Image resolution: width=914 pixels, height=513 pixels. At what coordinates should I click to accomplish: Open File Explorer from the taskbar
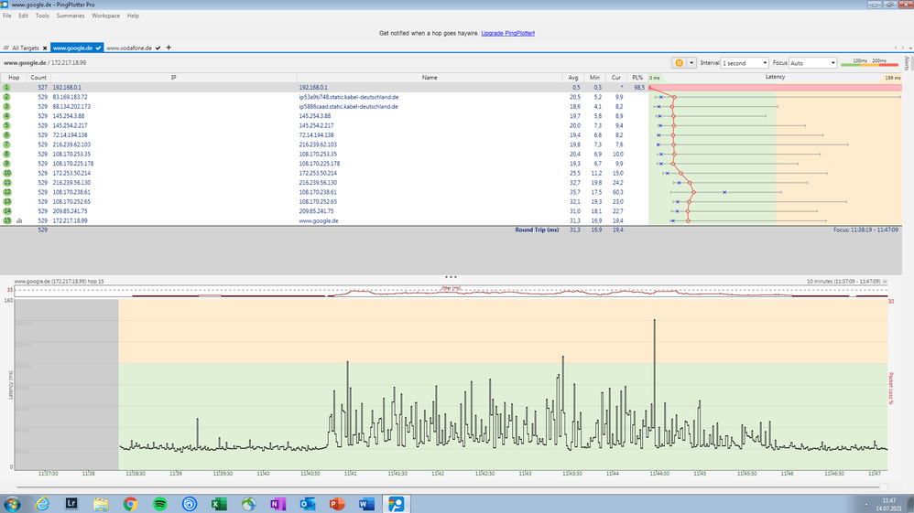(x=101, y=504)
